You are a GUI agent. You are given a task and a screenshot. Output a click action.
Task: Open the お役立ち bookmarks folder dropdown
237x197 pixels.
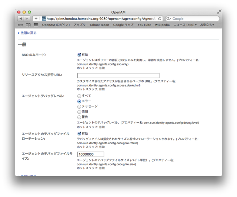point(207,25)
